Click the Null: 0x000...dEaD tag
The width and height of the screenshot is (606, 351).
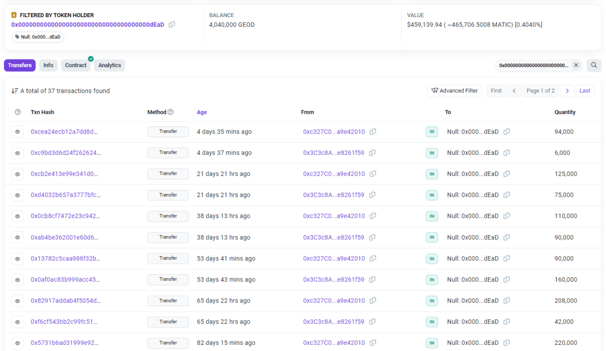tap(38, 37)
